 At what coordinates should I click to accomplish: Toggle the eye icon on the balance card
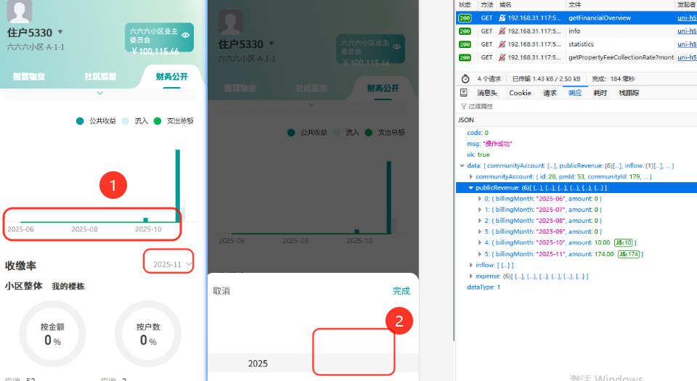[186, 35]
